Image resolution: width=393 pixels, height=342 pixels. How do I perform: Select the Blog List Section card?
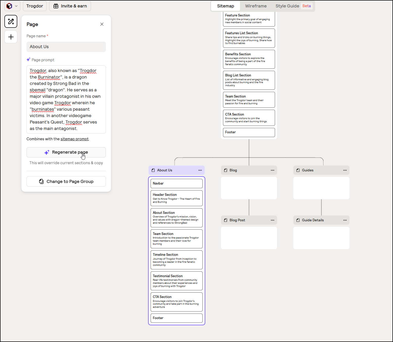pyautogui.click(x=249, y=80)
